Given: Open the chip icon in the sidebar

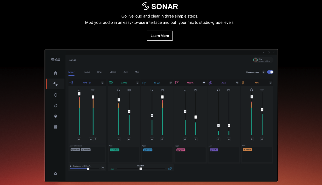Looking at the screenshot, I should tap(55, 116).
